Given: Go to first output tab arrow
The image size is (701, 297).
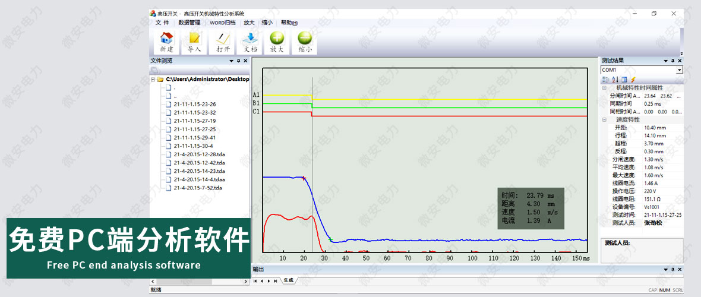Looking at the screenshot, I should click(x=255, y=281).
